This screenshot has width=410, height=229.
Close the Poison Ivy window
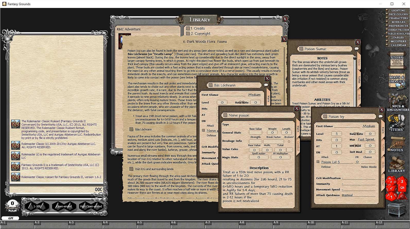(x=381, y=110)
